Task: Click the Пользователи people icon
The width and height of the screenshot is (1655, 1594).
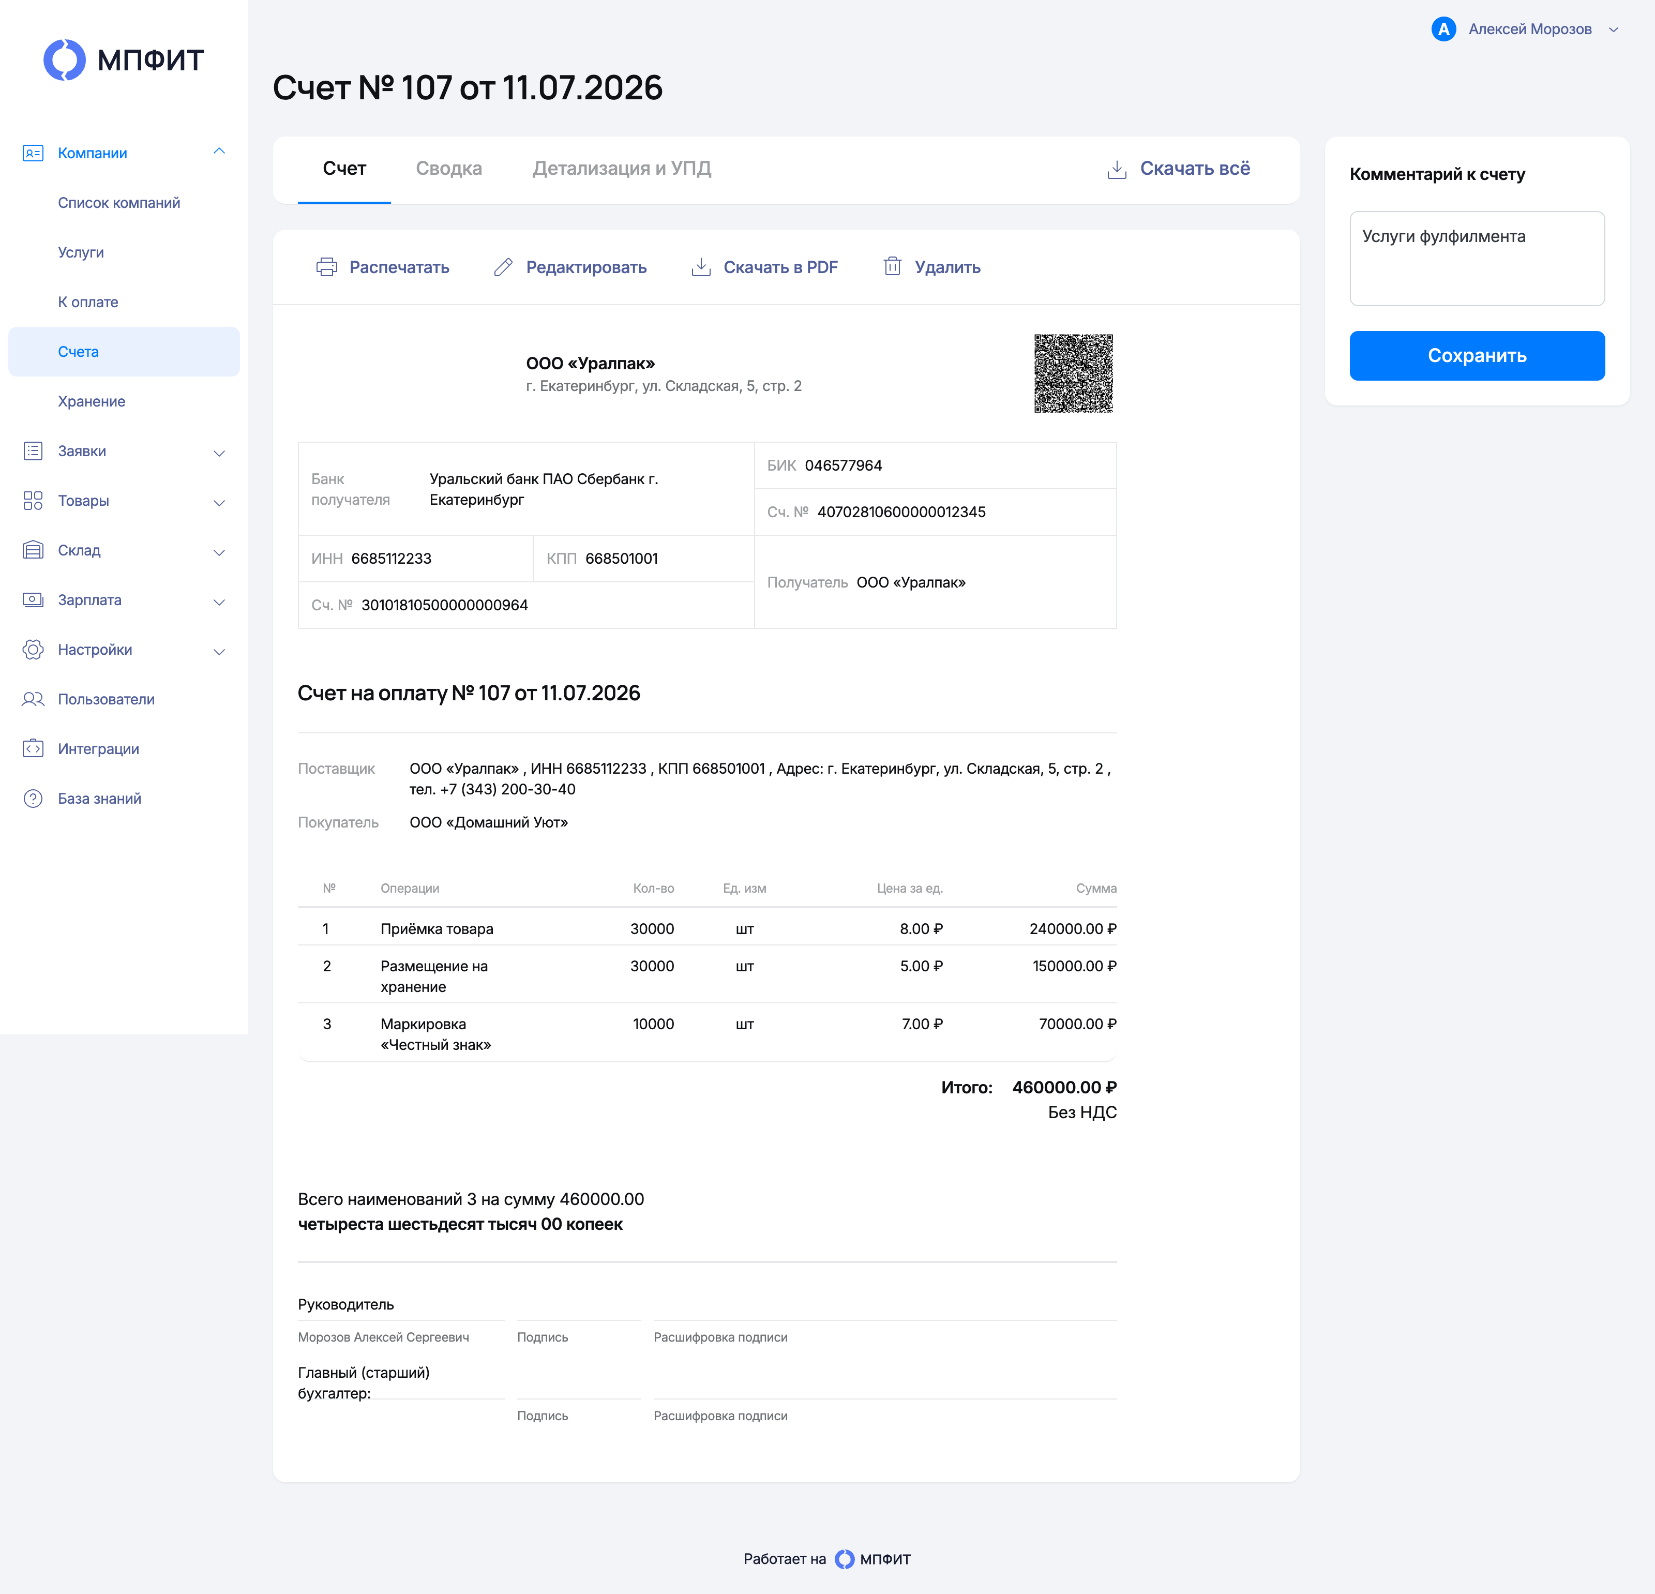Action: coord(33,699)
